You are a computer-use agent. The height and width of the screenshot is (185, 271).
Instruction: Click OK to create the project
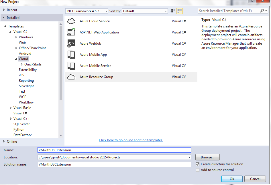(232, 179)
